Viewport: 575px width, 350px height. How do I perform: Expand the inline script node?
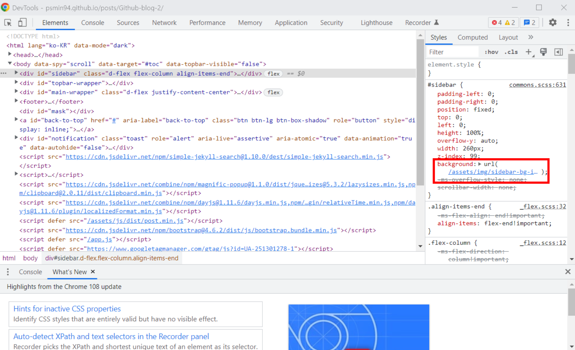16,174
